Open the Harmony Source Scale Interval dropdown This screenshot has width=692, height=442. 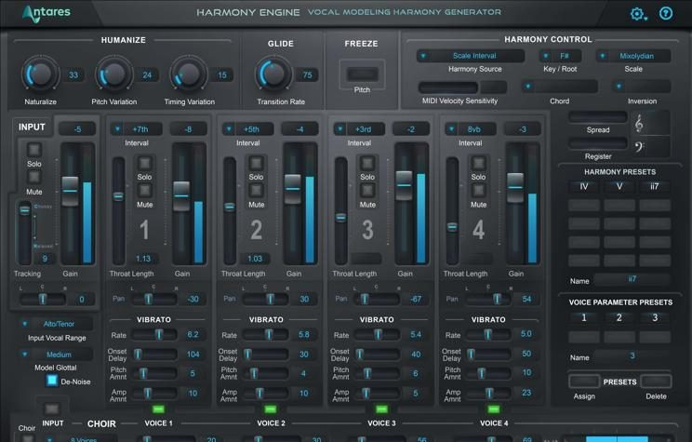pyautogui.click(x=471, y=56)
